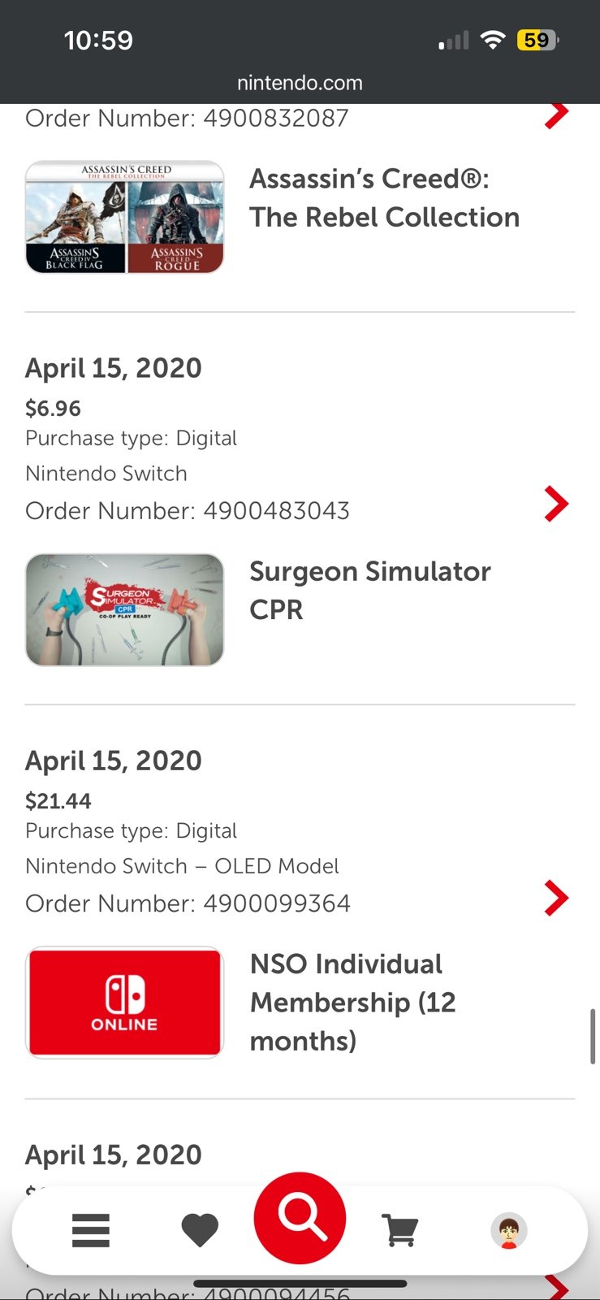This screenshot has width=600, height=1300.
Task: Expand order 4900832087 with red chevron
Action: [556, 115]
